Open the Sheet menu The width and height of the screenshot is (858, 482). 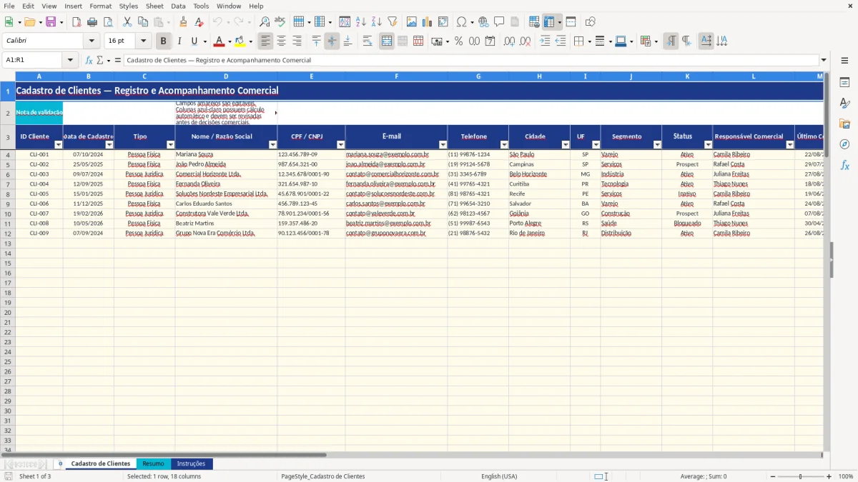pyautogui.click(x=154, y=6)
